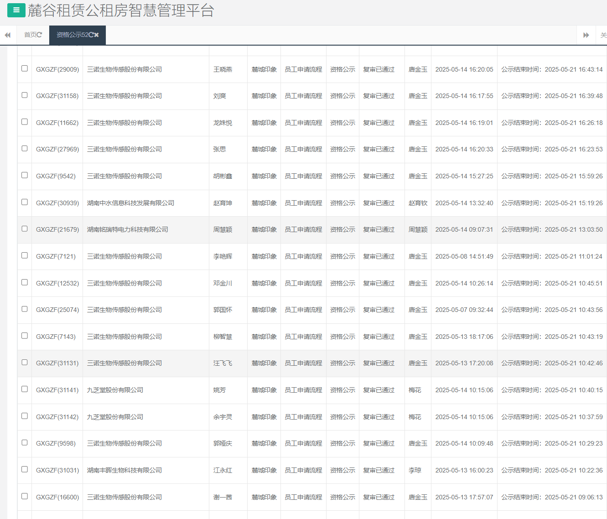This screenshot has height=519, width=607.
Task: Click refresh icon on 资格公示52 tab
Action: tap(91, 35)
